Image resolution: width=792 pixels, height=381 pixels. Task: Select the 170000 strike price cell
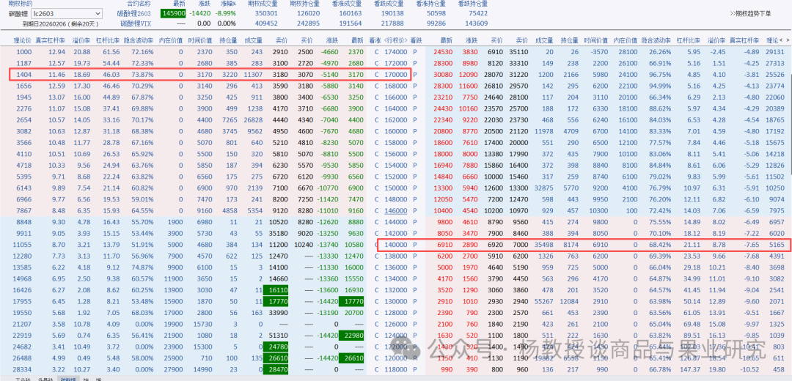395,74
